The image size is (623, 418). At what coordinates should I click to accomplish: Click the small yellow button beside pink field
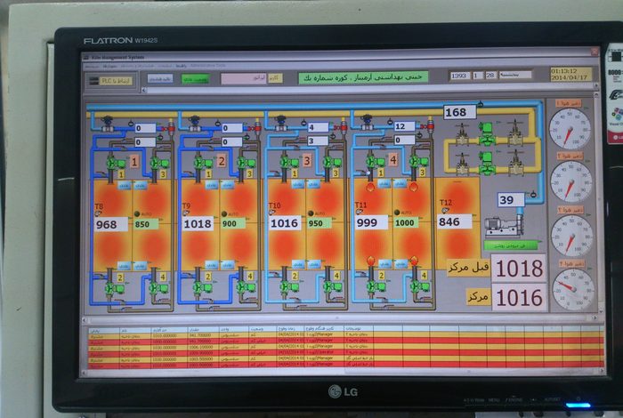click(x=275, y=77)
